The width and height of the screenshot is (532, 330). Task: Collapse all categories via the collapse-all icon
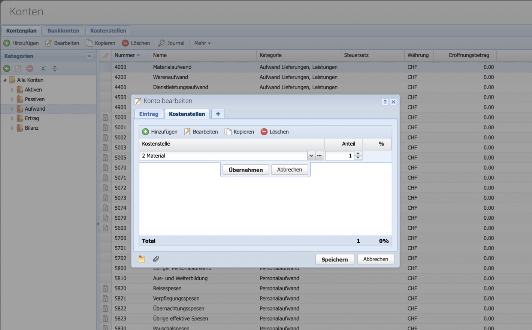pos(54,68)
